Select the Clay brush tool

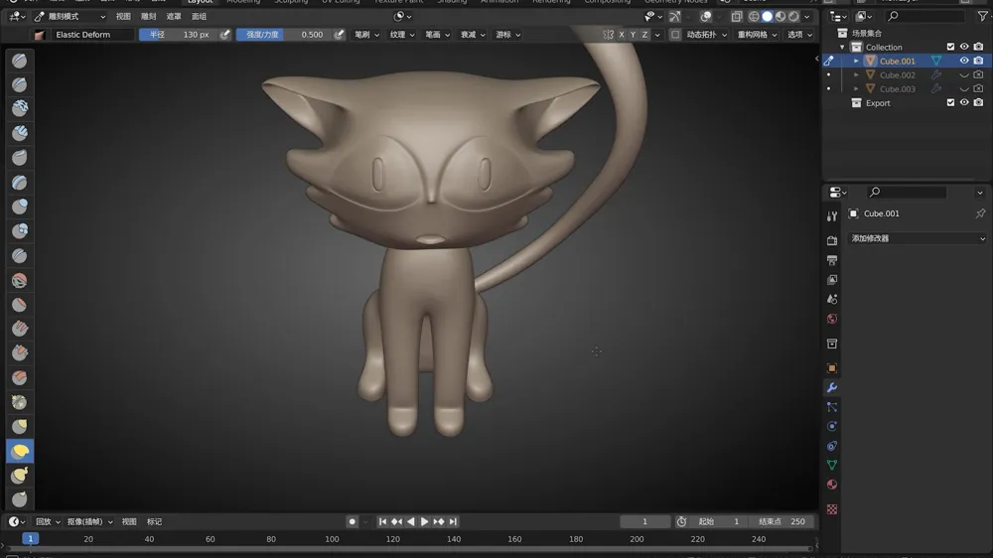(20, 108)
